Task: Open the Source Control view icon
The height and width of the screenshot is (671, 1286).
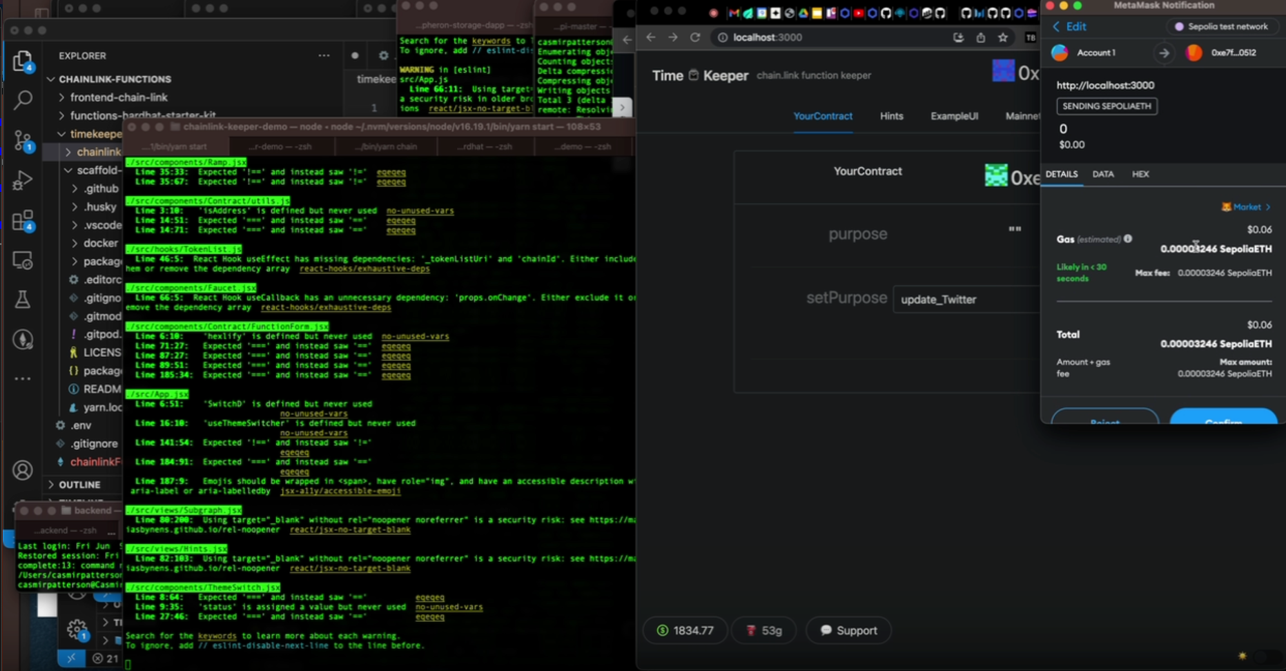Action: 23,141
